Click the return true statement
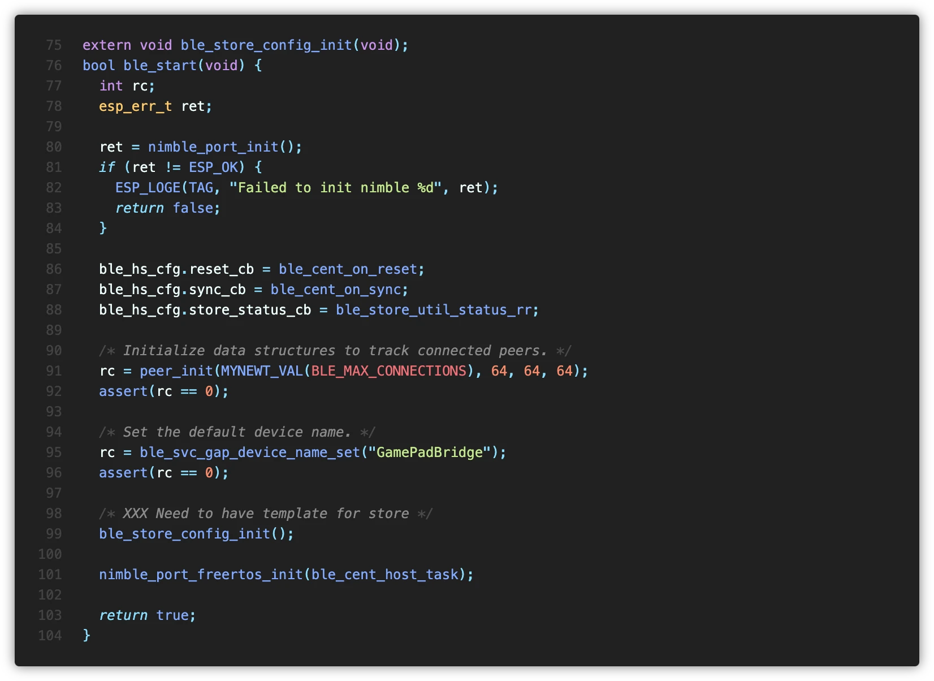This screenshot has width=934, height=681. [146, 615]
